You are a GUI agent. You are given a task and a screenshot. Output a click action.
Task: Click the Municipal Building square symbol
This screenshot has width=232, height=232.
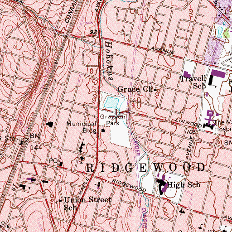point(103,130)
